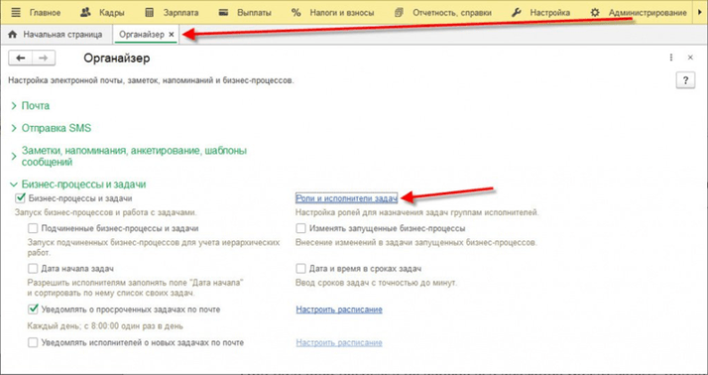Disable the Бизнес-процессы и задачи checkbox

tap(20, 197)
